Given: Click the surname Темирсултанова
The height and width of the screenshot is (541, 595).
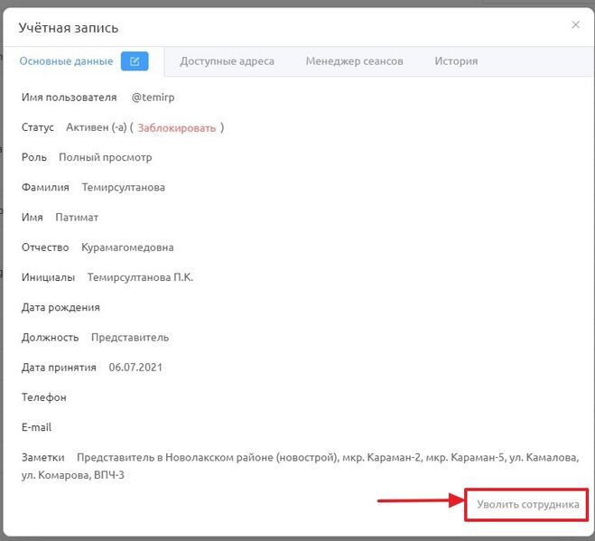Looking at the screenshot, I should (x=124, y=187).
